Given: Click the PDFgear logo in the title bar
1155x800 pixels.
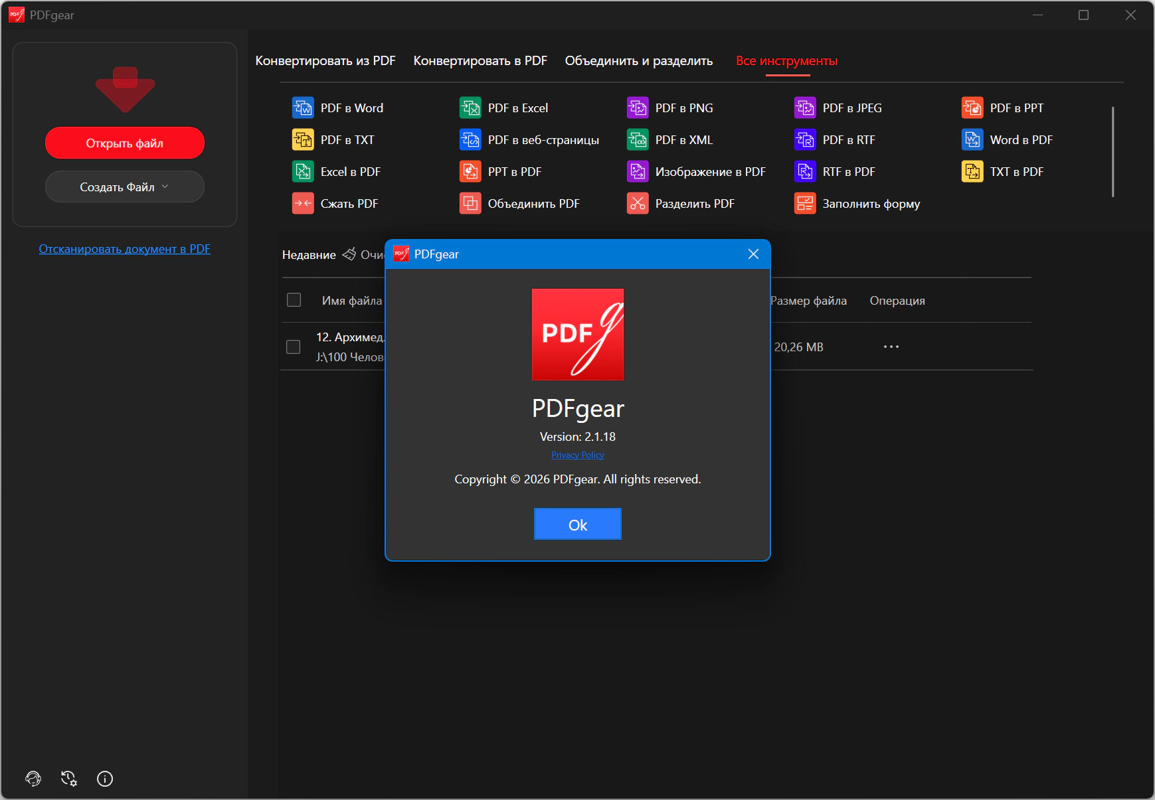Looking at the screenshot, I should pos(17,15).
